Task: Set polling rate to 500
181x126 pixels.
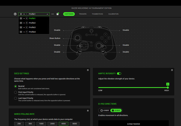Action: point(30,124)
